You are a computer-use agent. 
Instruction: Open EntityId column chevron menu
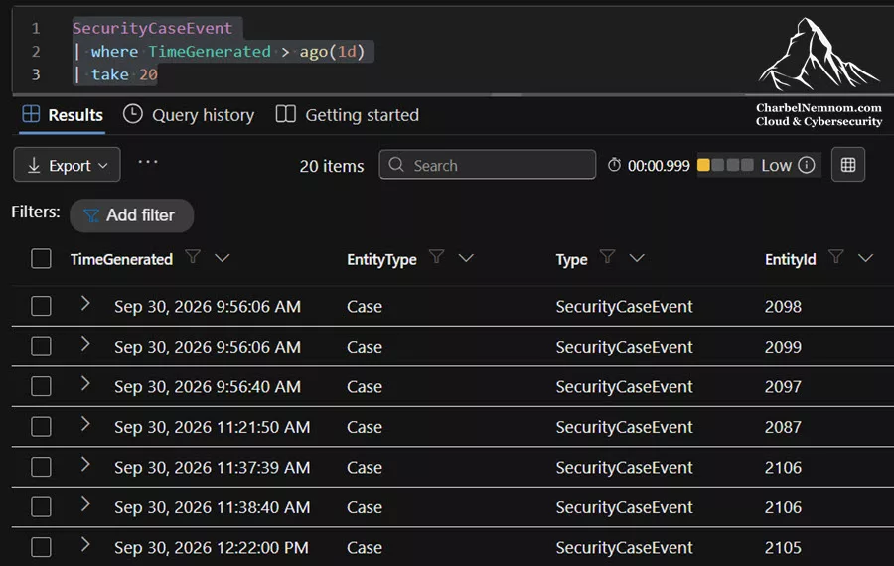[865, 258]
